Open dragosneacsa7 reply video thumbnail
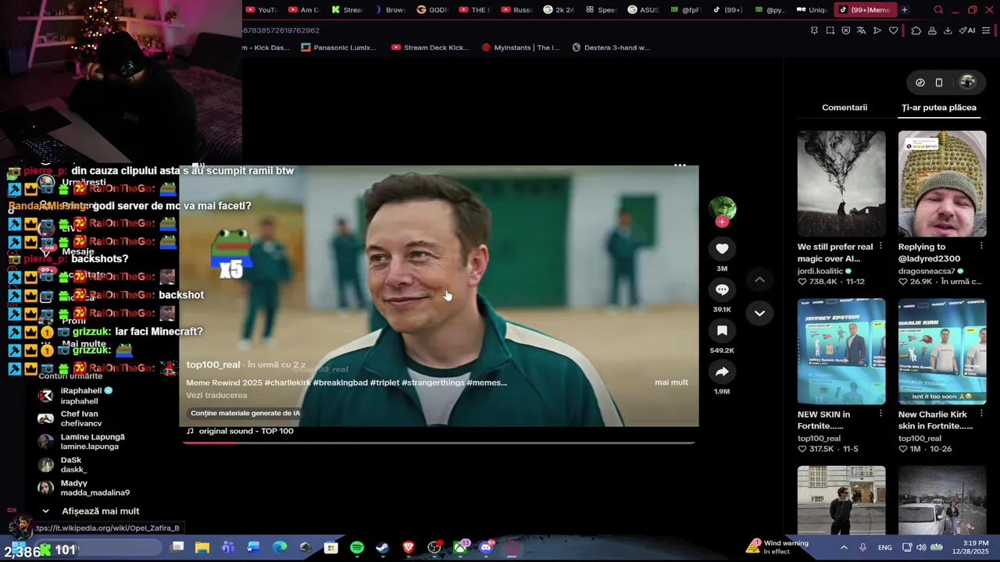Image resolution: width=1000 pixels, height=562 pixels. pyautogui.click(x=942, y=183)
